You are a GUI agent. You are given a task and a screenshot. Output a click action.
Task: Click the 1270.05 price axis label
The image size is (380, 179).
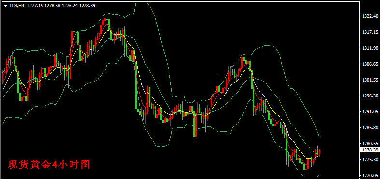point(370,175)
